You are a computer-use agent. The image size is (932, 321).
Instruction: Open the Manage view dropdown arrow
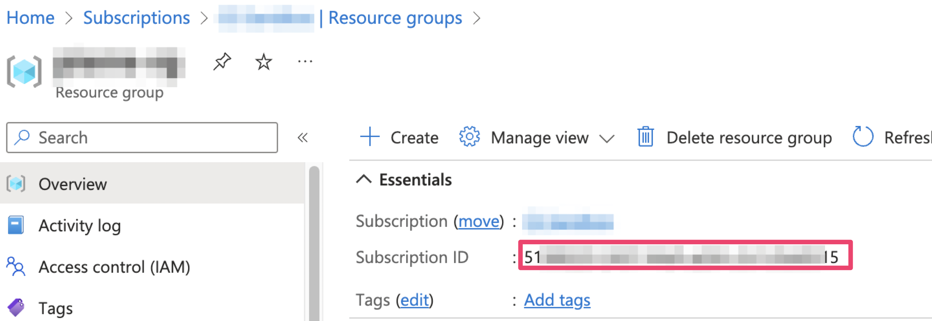click(x=607, y=138)
